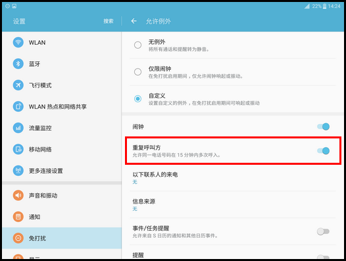346x261 pixels.
Task: Tap the signal strength icon in status bar
Action: click(x=307, y=6)
